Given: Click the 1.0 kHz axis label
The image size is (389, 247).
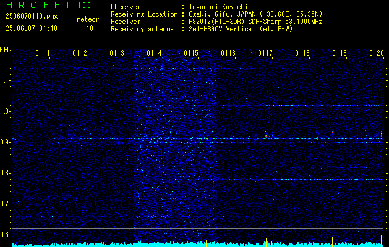Looking at the screenshot, I should (x=5, y=111).
